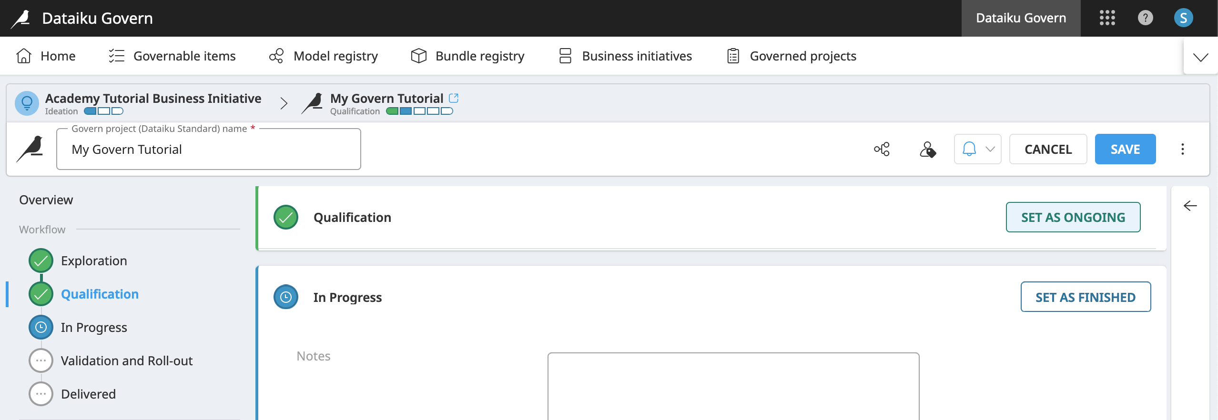1218x420 pixels.
Task: Open project in Dataiku via external link icon
Action: click(x=454, y=98)
